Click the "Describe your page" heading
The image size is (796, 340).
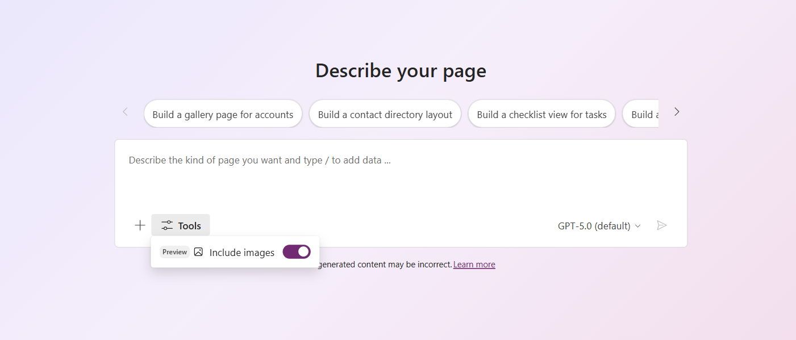click(x=400, y=70)
